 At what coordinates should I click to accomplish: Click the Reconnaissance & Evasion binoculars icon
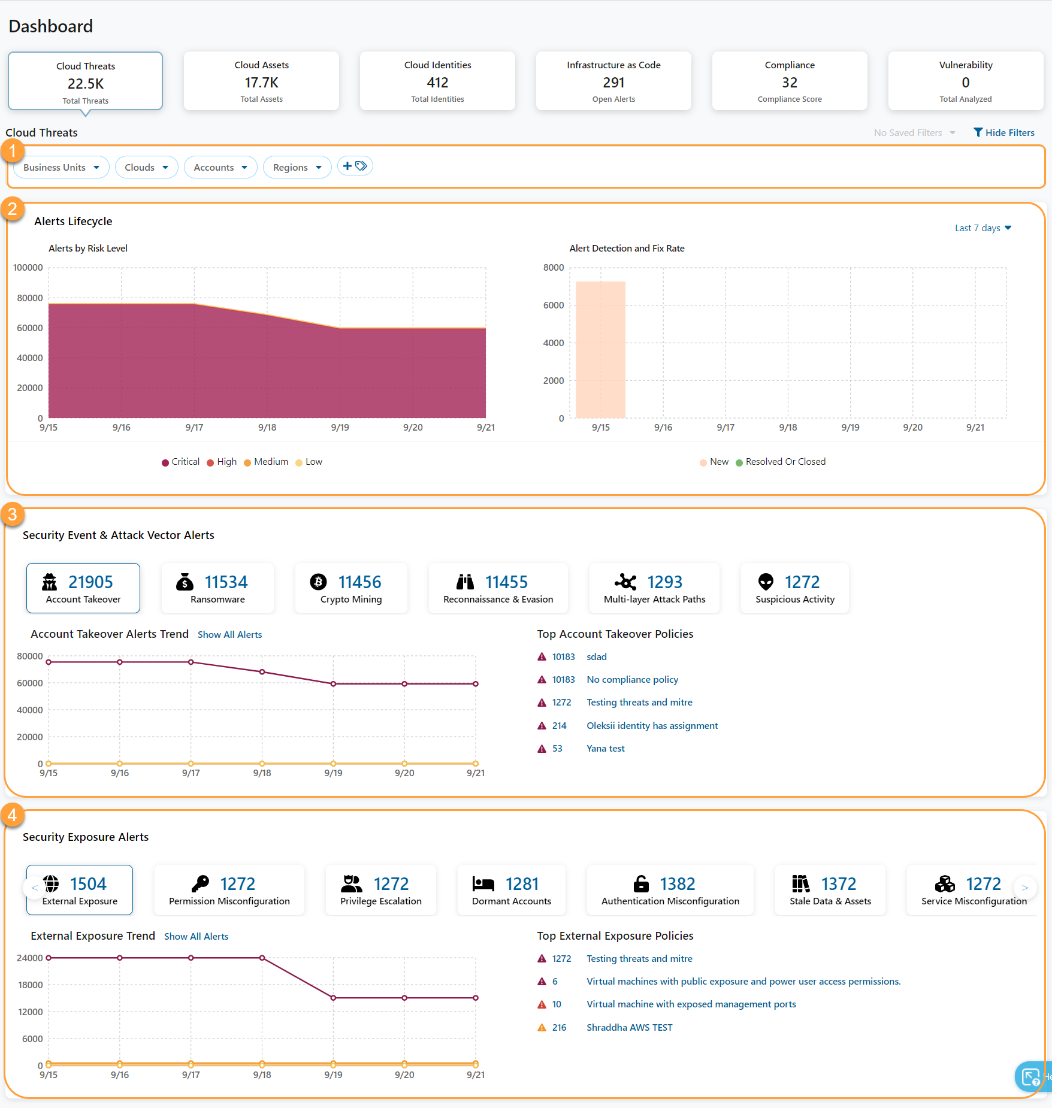465,582
